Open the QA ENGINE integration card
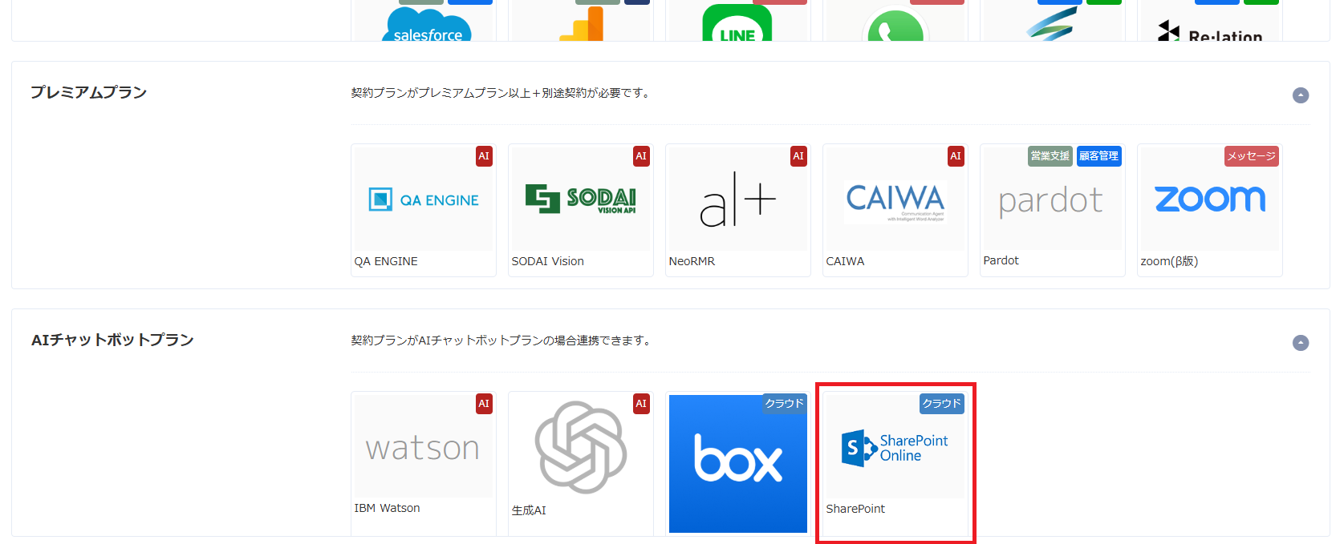This screenshot has width=1340, height=544. pos(424,211)
